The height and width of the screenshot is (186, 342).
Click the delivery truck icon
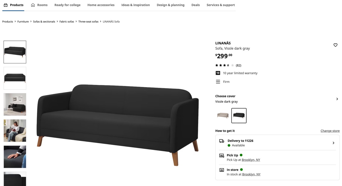click(222, 141)
